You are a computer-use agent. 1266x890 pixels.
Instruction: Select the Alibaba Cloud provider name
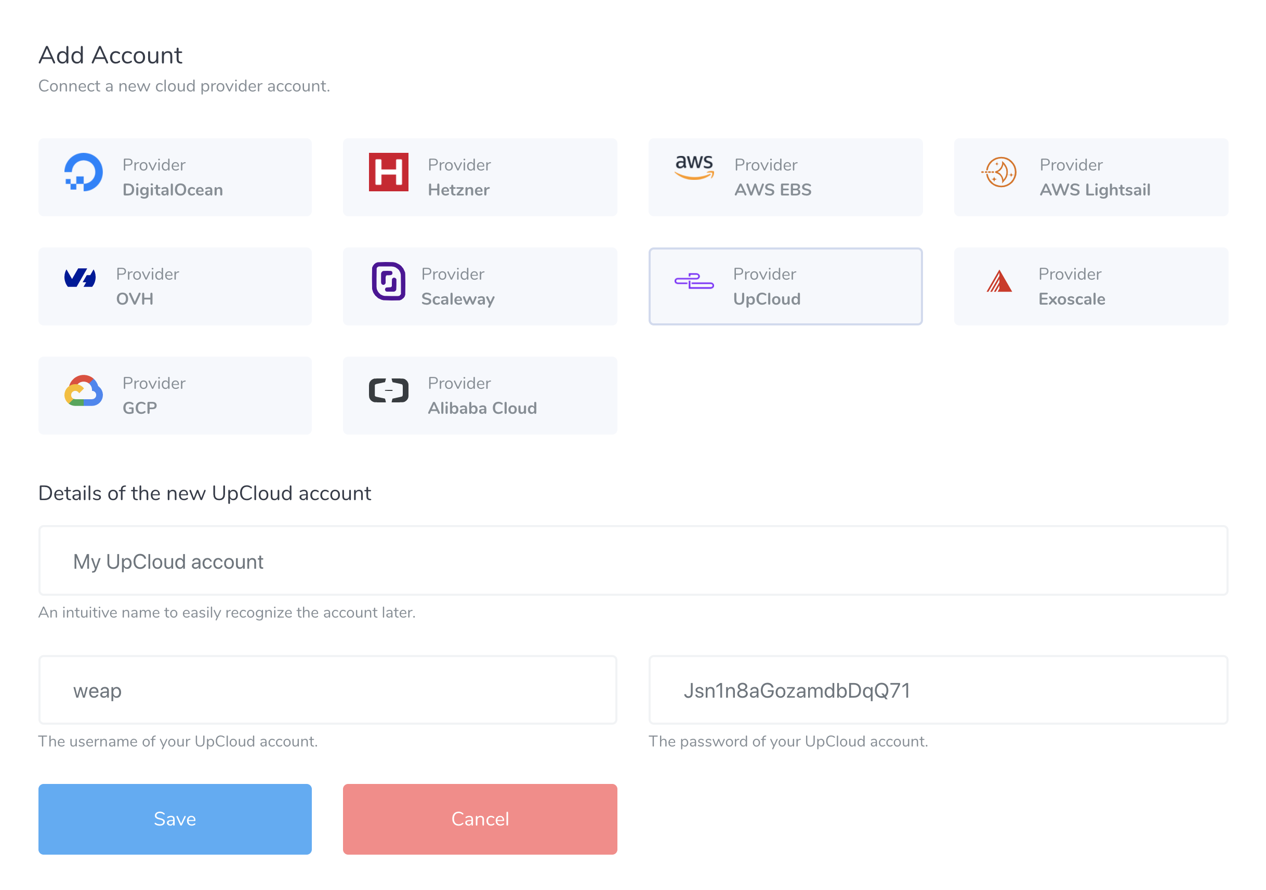tap(482, 408)
